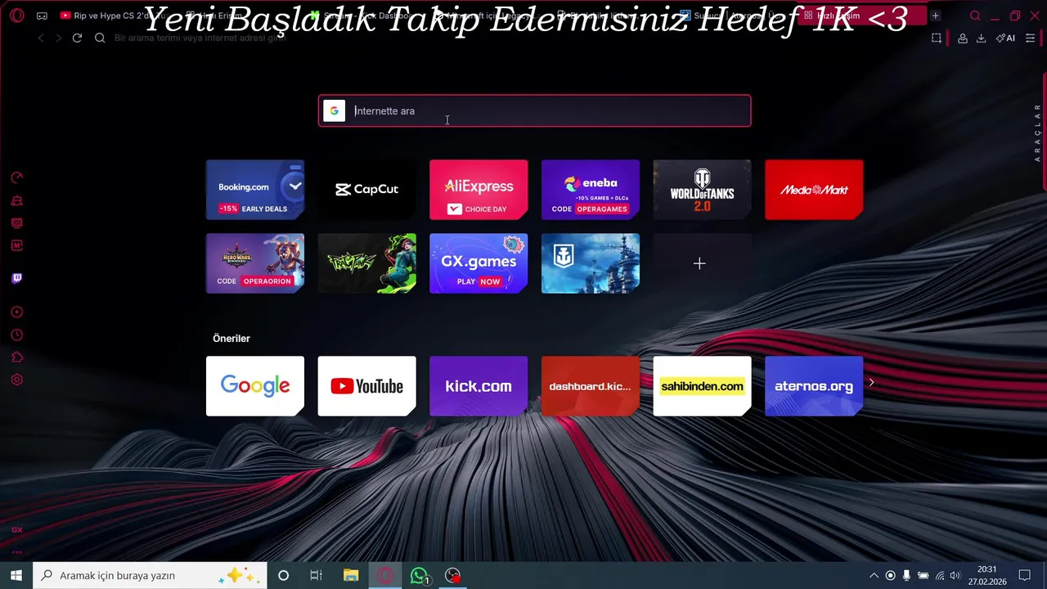This screenshot has height=589, width=1047.
Task: Open World of Tanks 2.0 tile
Action: coord(702,189)
